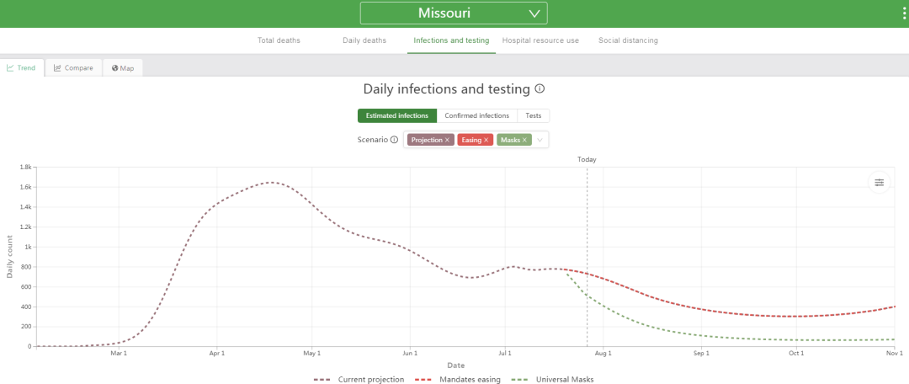Image resolution: width=909 pixels, height=384 pixels.
Task: Open the Social distancing section
Action: point(629,40)
